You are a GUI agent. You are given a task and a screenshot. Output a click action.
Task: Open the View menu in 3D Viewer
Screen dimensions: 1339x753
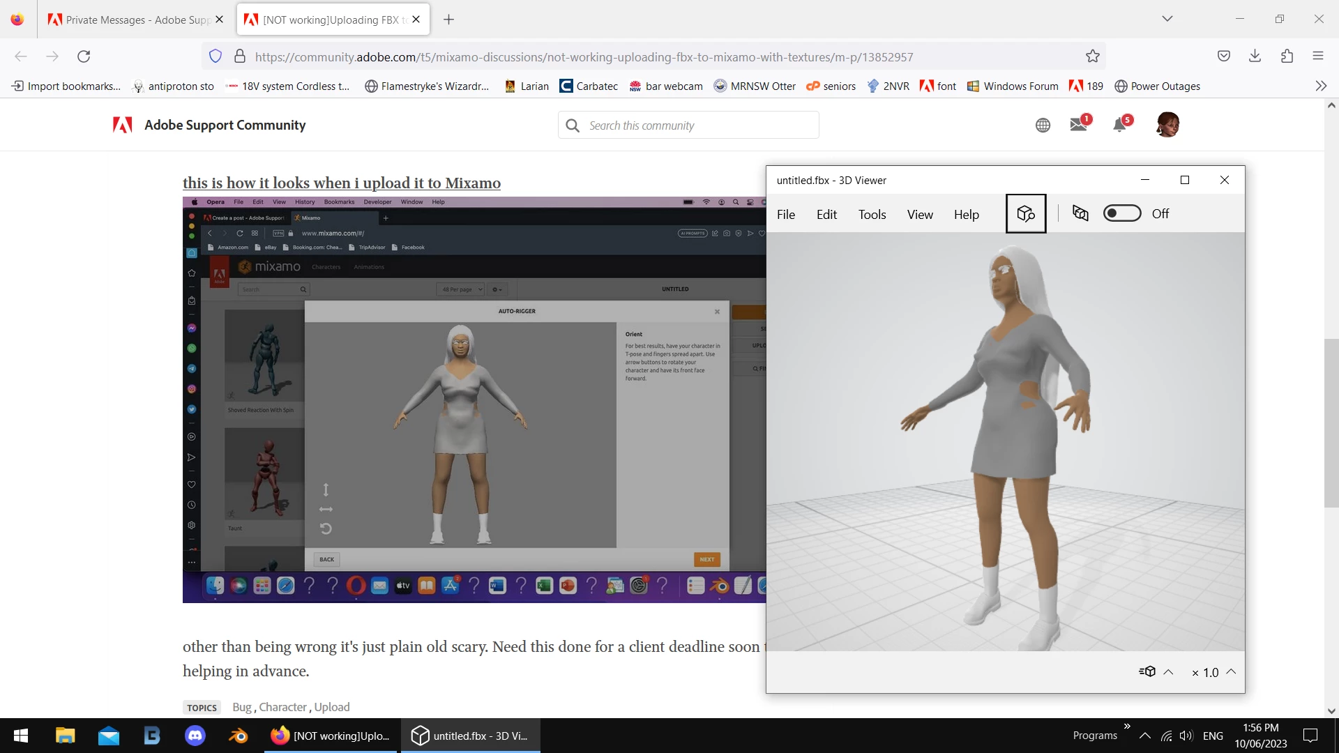(x=919, y=215)
